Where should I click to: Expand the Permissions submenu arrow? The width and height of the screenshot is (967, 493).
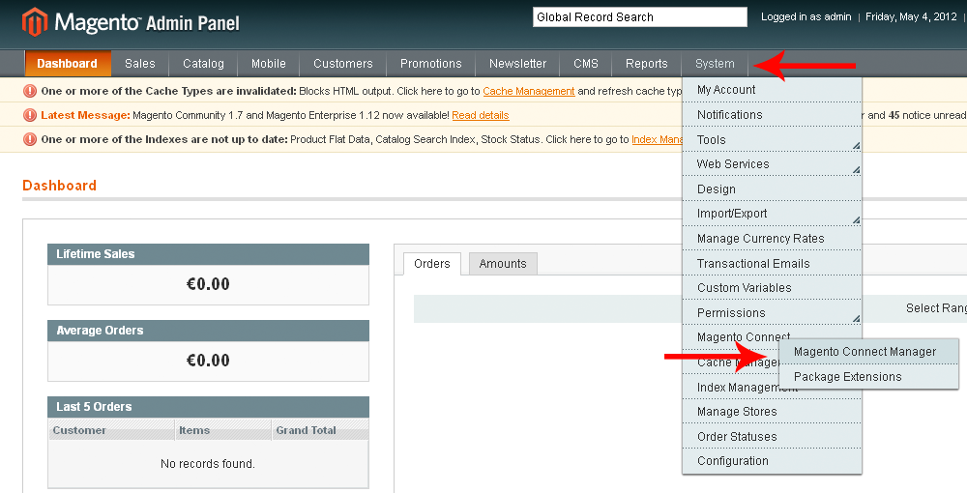pos(856,319)
